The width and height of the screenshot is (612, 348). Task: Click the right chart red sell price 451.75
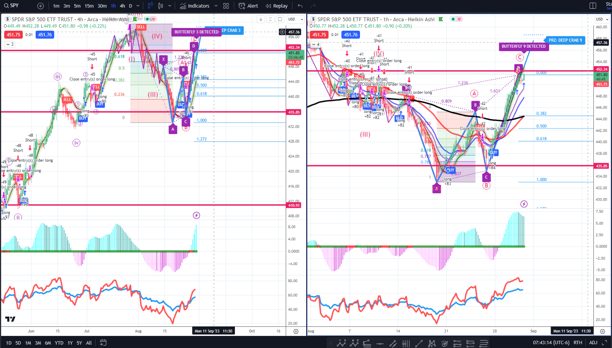pyautogui.click(x=319, y=35)
